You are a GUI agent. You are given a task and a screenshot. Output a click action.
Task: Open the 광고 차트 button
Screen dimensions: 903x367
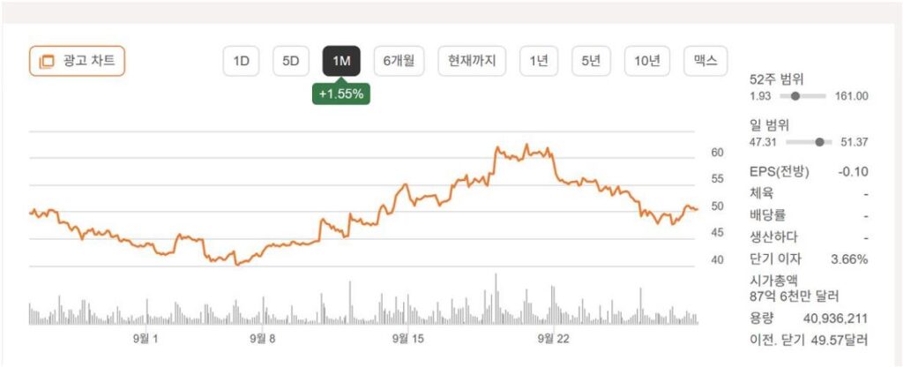coord(78,61)
